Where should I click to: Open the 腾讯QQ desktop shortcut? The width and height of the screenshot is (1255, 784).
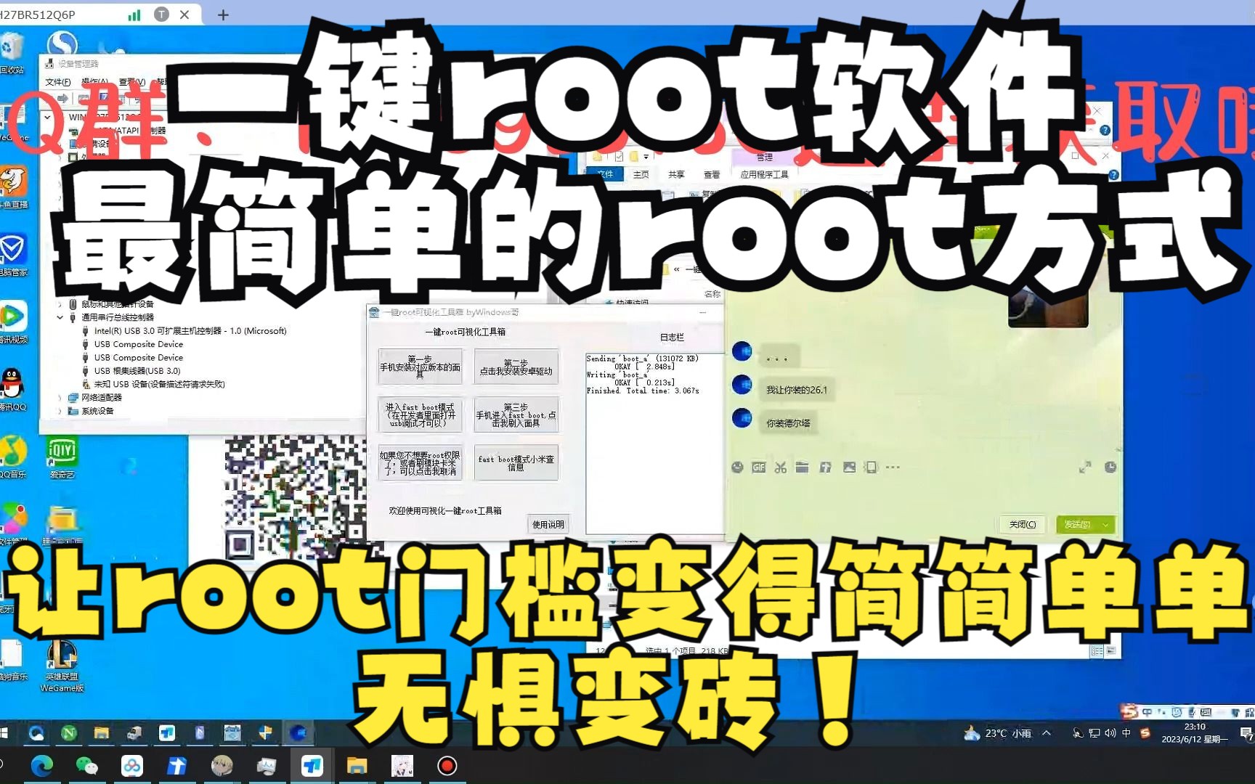pyautogui.click(x=12, y=388)
